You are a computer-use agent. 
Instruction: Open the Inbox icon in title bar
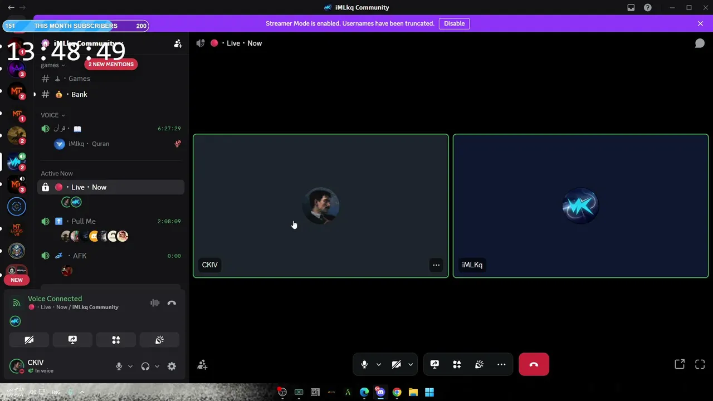[631, 7]
